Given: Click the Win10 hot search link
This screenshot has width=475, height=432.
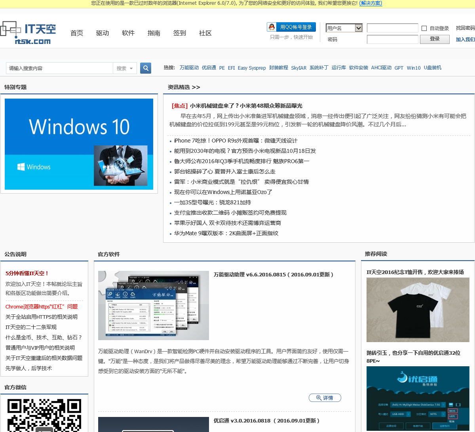Looking at the screenshot, I should (414, 68).
